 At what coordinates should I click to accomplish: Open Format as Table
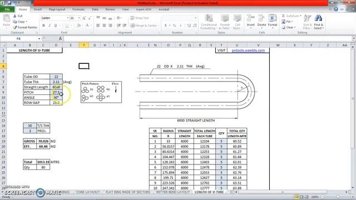pos(225,22)
